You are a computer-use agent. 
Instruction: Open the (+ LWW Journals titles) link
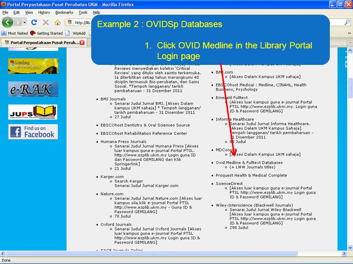click(252, 167)
